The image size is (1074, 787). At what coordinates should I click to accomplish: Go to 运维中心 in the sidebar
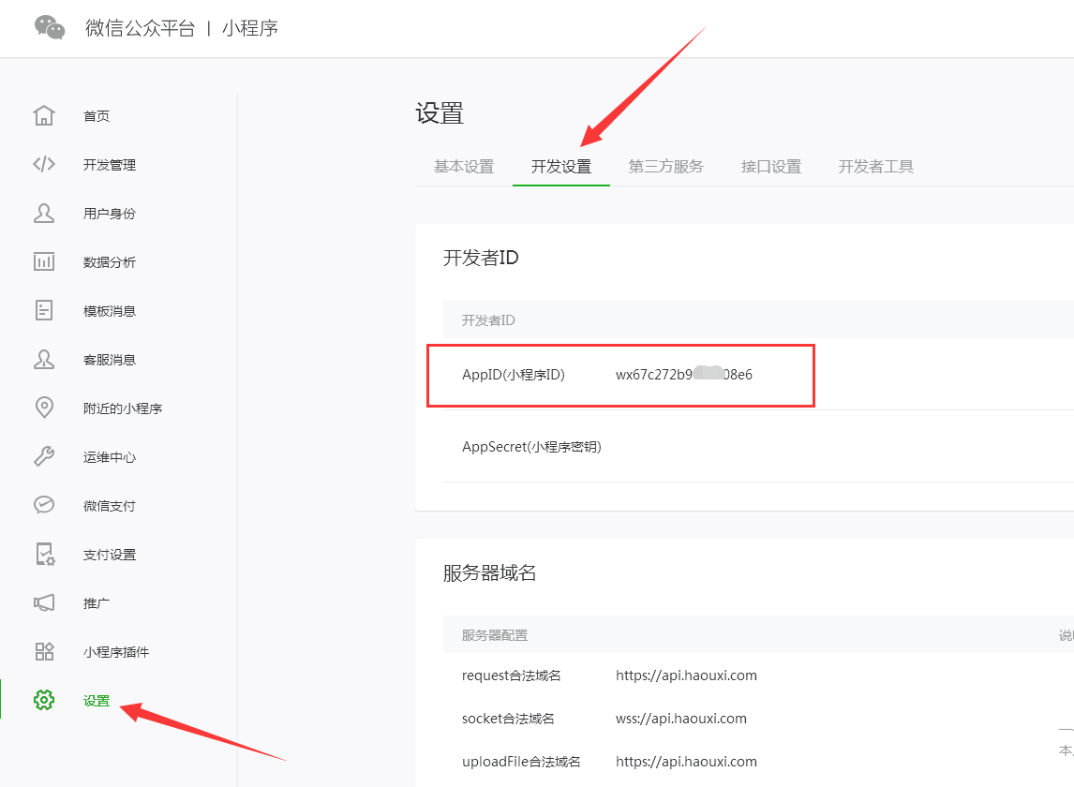110,457
